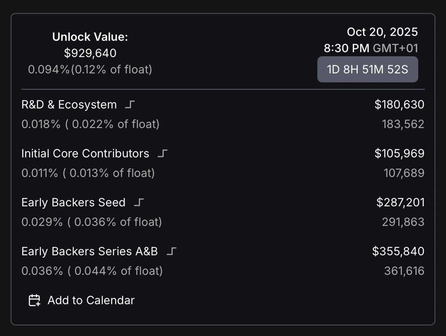Image resolution: width=446 pixels, height=336 pixels.
Task: Click the $287,201 Seed value
Action: click(x=400, y=202)
